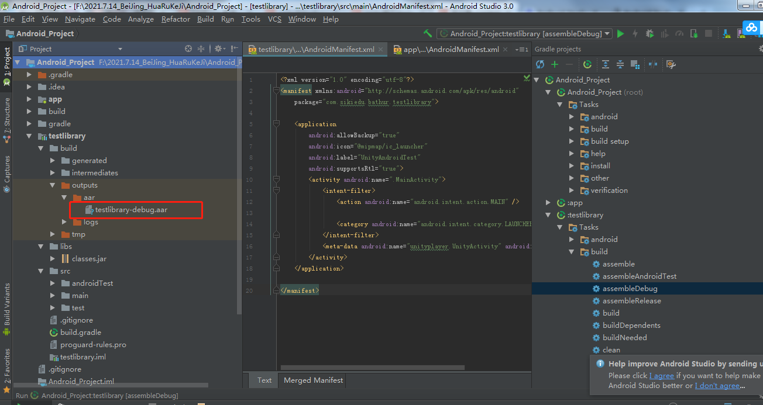Expand the logs folder

click(66, 222)
